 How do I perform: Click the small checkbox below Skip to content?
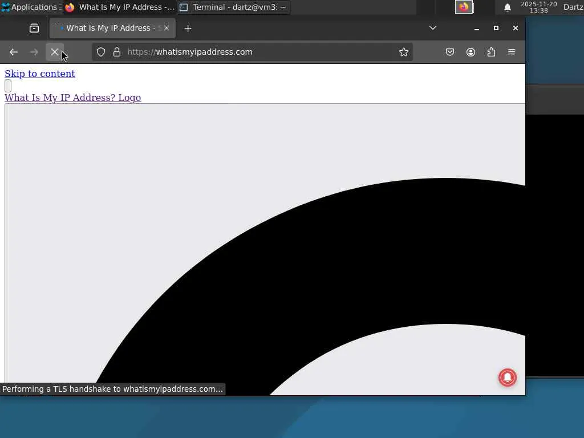point(8,86)
